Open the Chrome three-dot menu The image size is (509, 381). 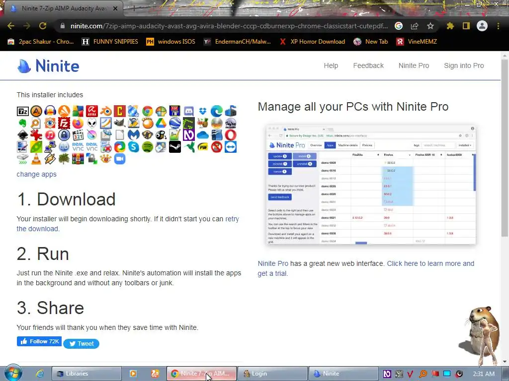click(x=498, y=26)
